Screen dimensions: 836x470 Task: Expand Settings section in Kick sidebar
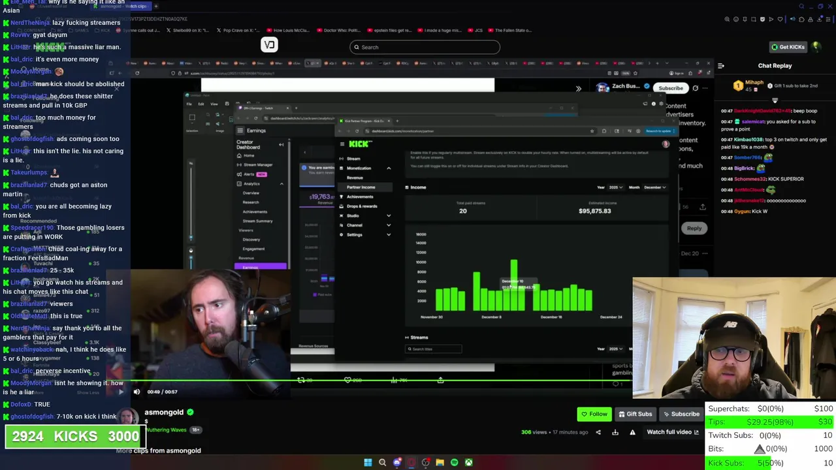(x=389, y=234)
